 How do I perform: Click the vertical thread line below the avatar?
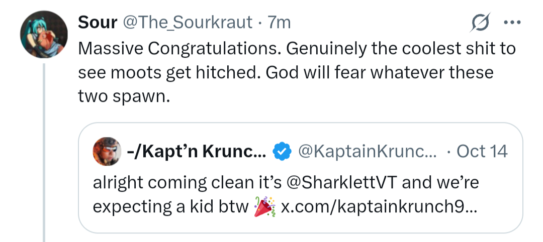pyautogui.click(x=44, y=151)
